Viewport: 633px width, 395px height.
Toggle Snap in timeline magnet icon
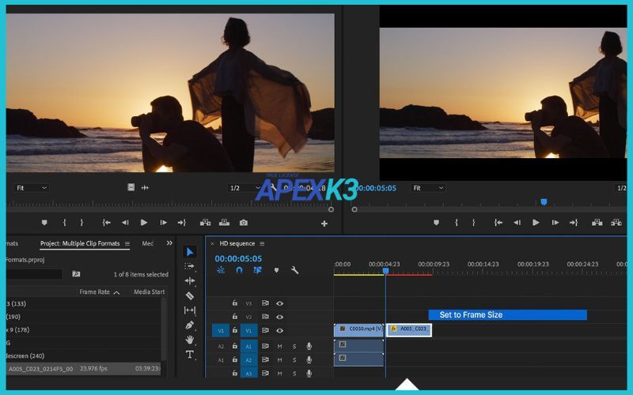pos(239,270)
